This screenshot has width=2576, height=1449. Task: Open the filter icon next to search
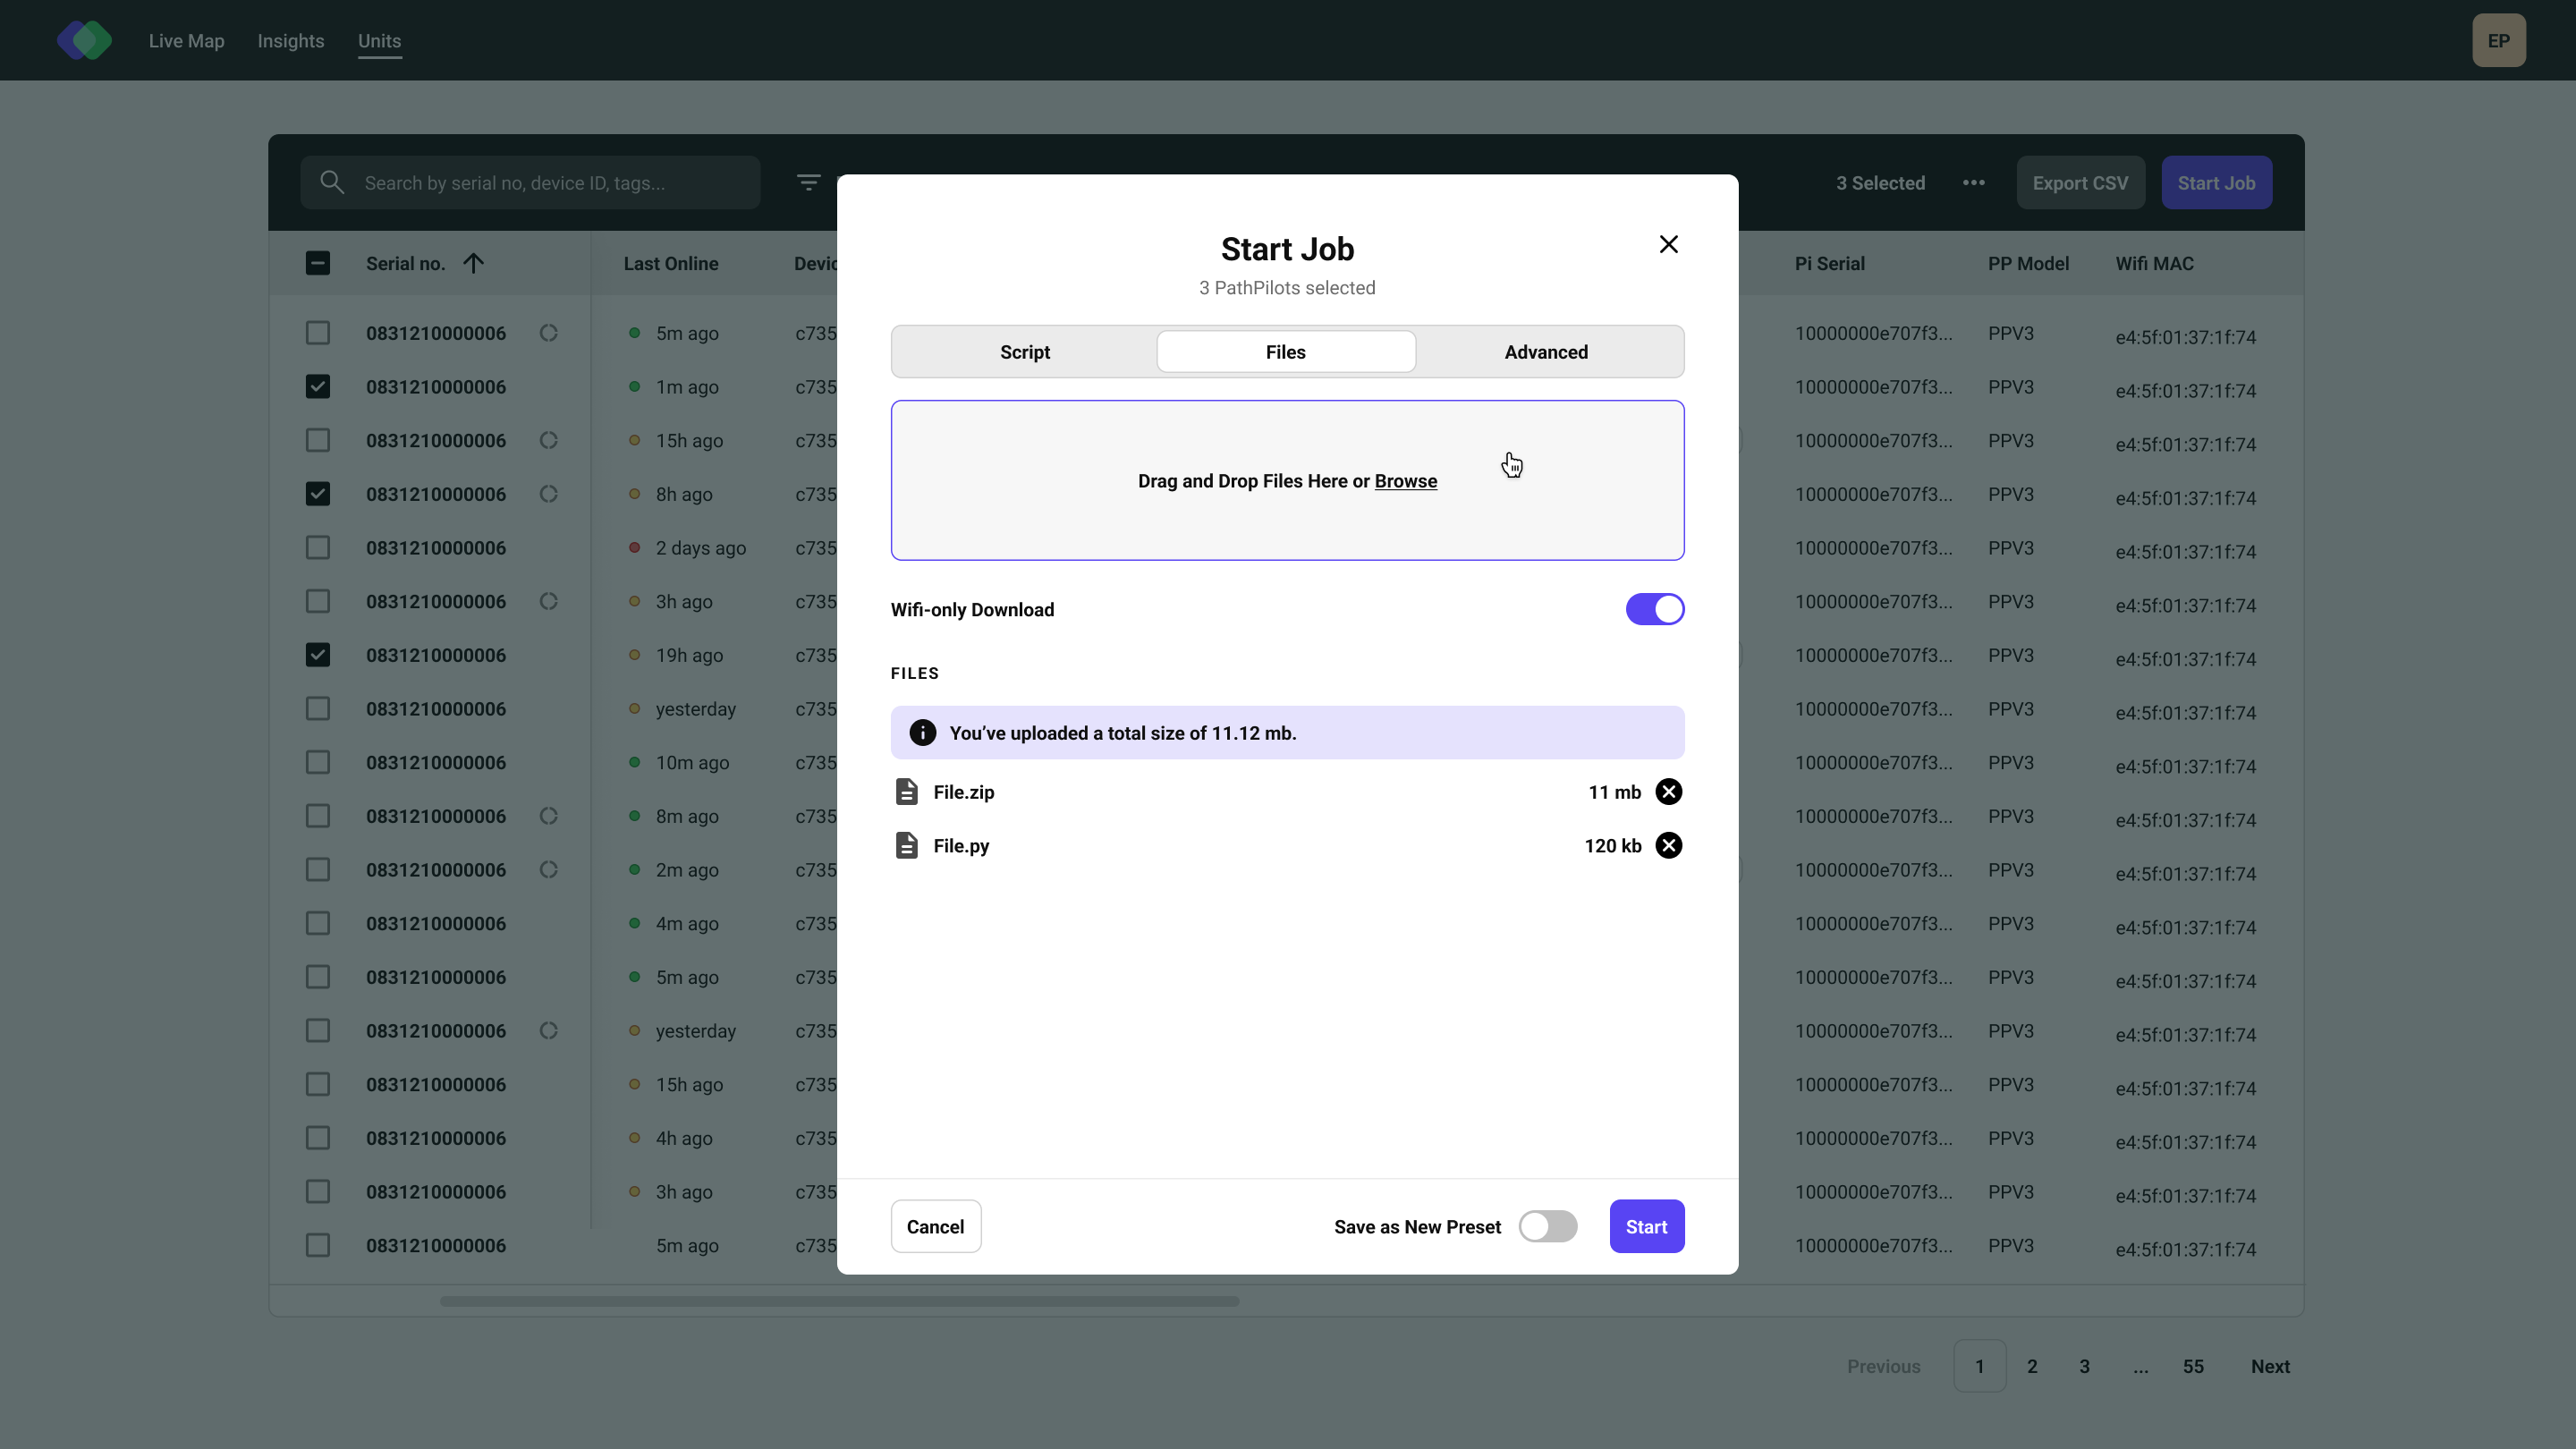(809, 182)
